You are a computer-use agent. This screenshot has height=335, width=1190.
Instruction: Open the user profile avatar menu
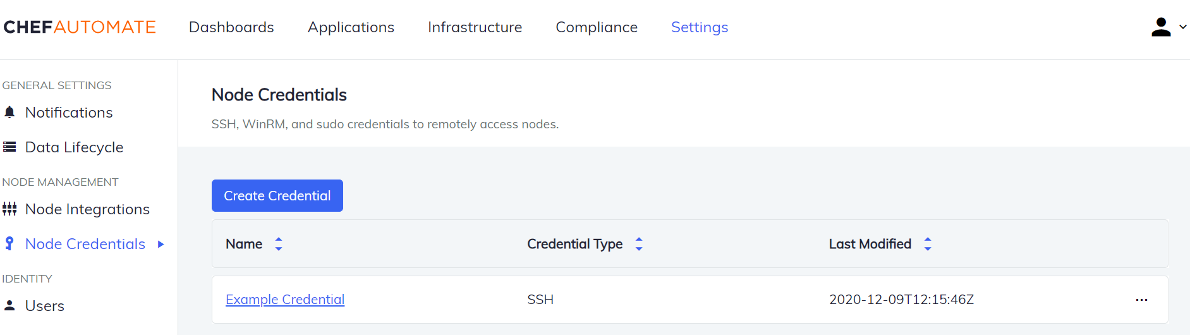tap(1161, 27)
